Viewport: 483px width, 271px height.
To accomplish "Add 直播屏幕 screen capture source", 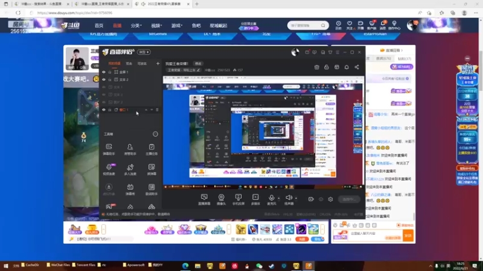I will [204, 199].
